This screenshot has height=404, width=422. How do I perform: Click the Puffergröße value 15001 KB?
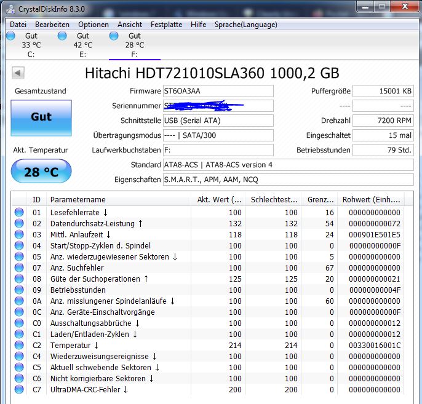[383, 91]
